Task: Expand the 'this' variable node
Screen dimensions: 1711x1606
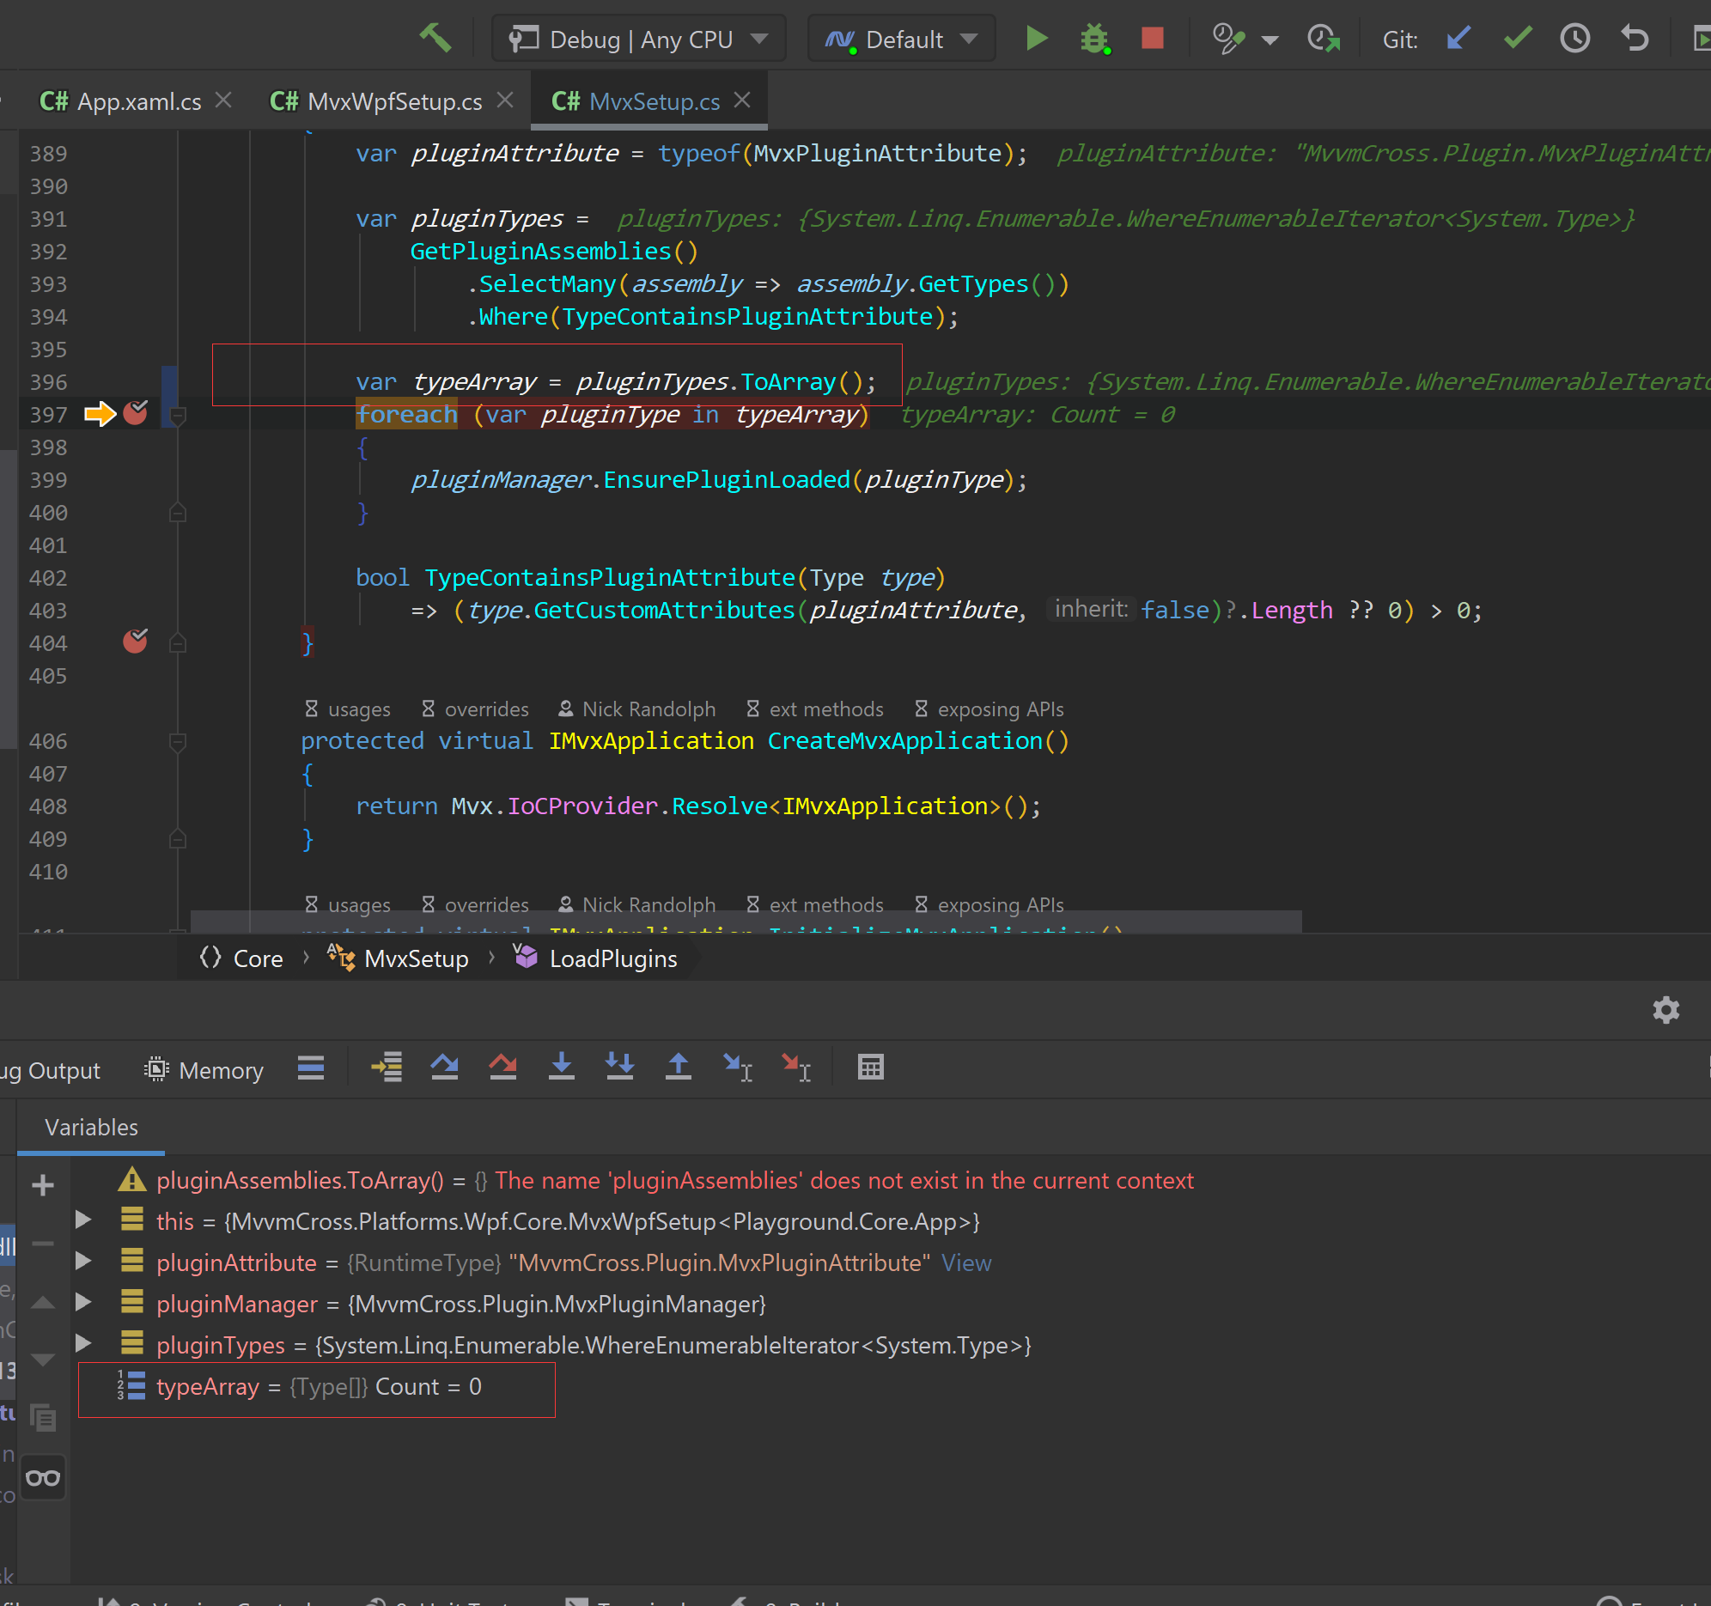Action: point(82,1220)
